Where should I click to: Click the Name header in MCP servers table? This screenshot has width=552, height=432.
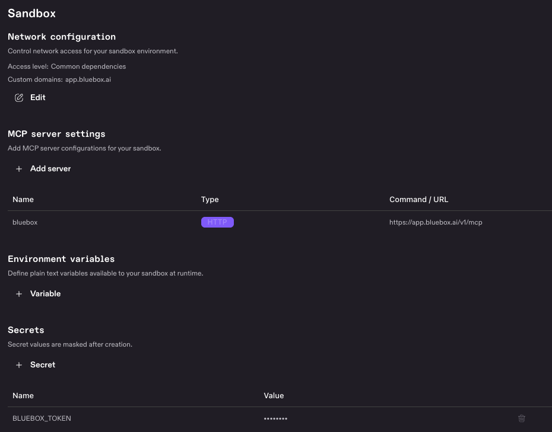click(23, 199)
